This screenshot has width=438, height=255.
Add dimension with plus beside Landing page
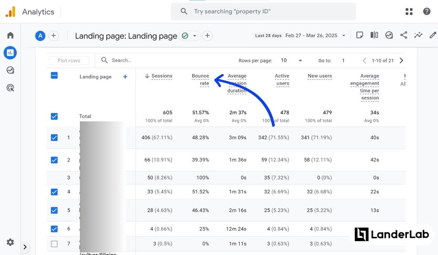125,76
